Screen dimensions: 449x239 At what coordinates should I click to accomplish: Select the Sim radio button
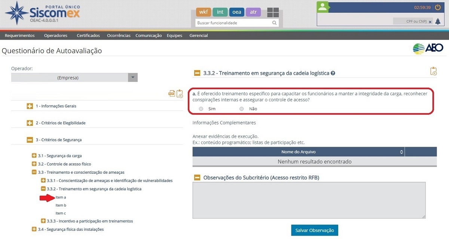(x=201, y=109)
